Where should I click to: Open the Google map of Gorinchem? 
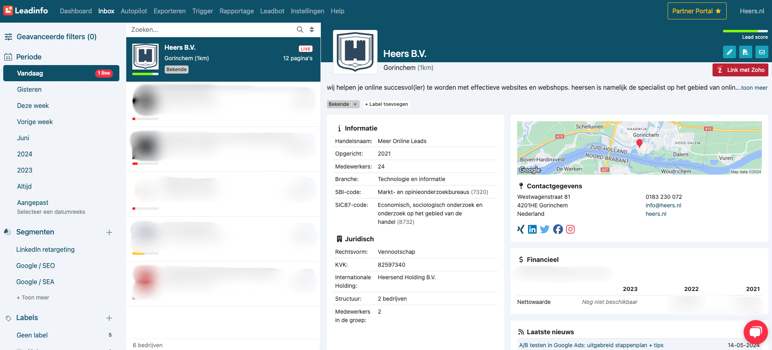[639, 148]
